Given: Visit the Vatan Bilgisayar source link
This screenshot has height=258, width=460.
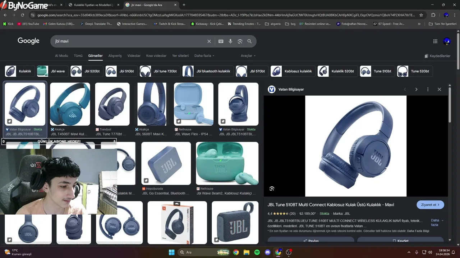Looking at the screenshot, I should (x=286, y=89).
